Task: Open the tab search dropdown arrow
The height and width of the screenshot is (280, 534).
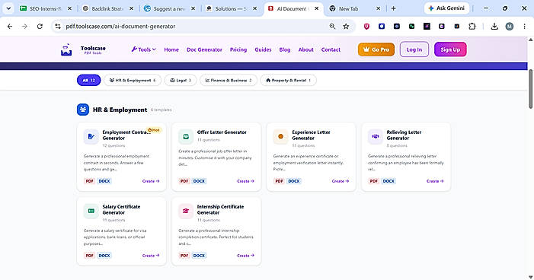Action: pyautogui.click(x=8, y=8)
